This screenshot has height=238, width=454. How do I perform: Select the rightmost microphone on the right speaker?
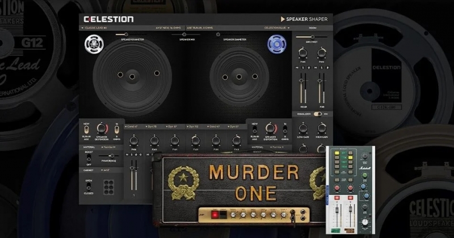tap(255, 76)
